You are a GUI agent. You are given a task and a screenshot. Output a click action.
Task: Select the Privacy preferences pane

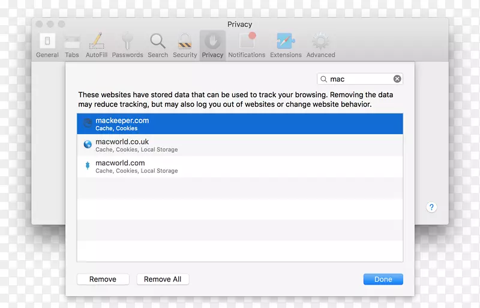(x=212, y=46)
